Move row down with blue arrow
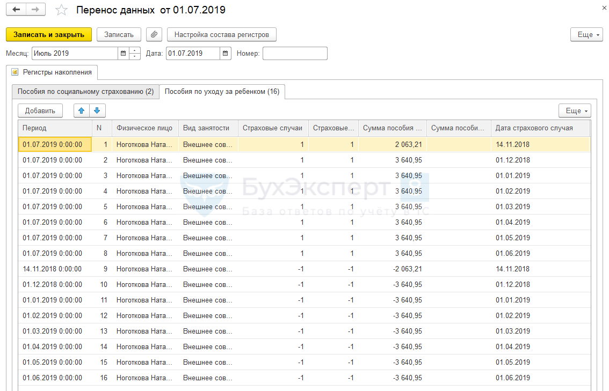The width and height of the screenshot is (609, 391). pos(97,111)
